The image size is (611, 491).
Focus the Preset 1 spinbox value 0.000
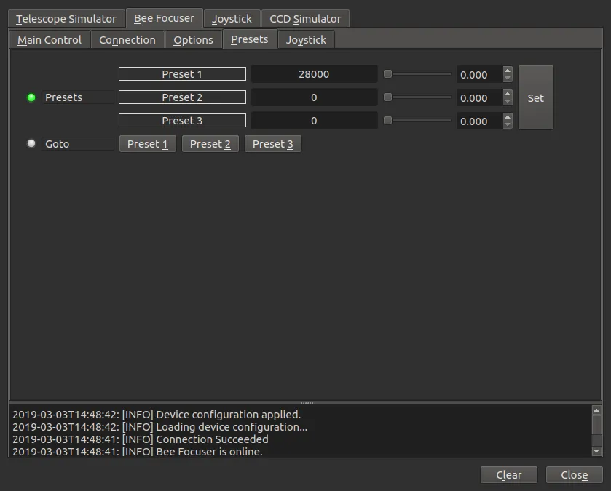(x=480, y=74)
